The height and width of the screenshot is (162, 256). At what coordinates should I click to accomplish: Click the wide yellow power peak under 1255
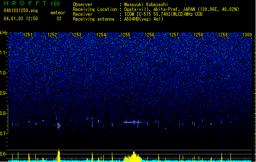[133, 157]
